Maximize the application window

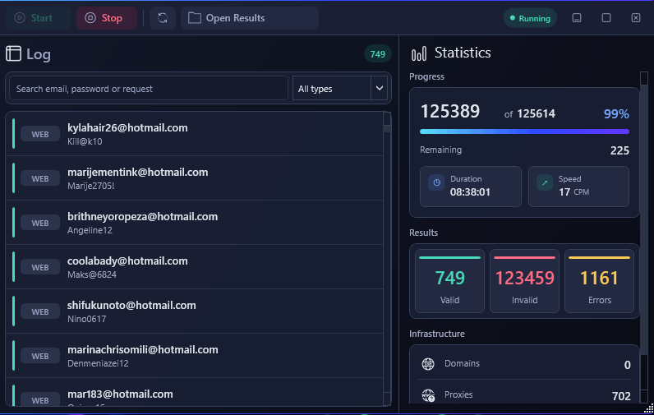[606, 18]
